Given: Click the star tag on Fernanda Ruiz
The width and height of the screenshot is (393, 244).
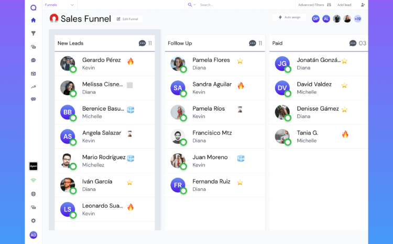Looking at the screenshot, I should (240, 182).
